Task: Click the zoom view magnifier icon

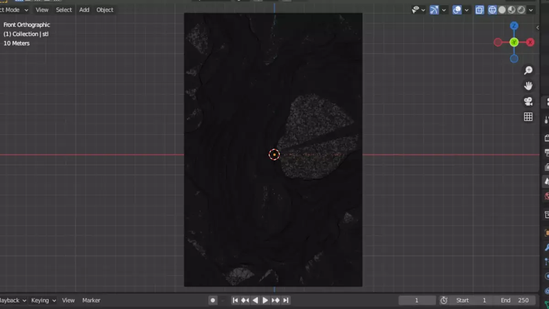Action: coord(528,70)
